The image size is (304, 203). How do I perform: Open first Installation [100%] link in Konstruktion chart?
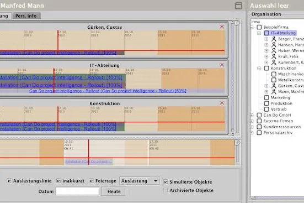tap(58, 124)
